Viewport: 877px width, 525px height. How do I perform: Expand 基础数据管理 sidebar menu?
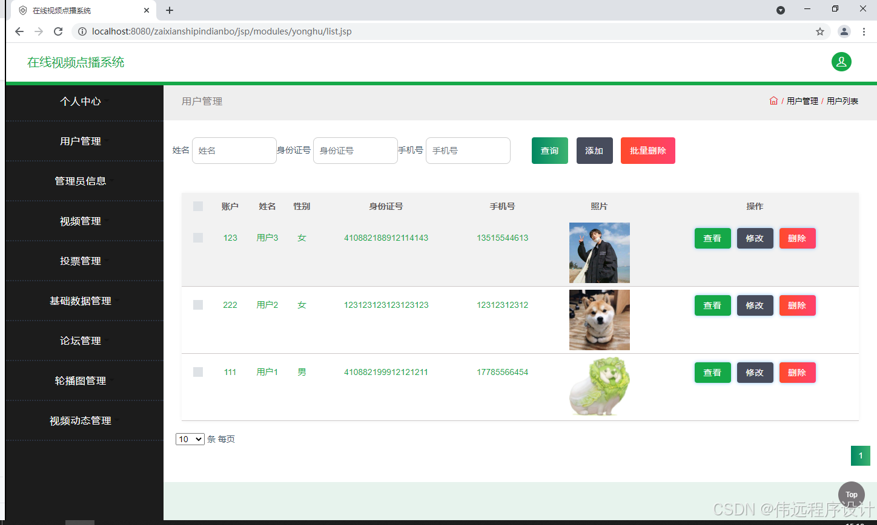(84, 301)
